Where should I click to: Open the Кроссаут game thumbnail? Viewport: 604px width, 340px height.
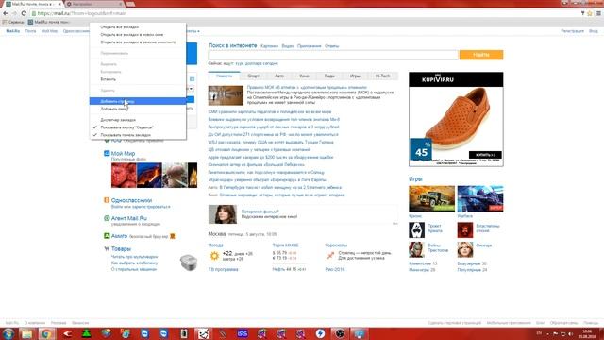click(432, 199)
